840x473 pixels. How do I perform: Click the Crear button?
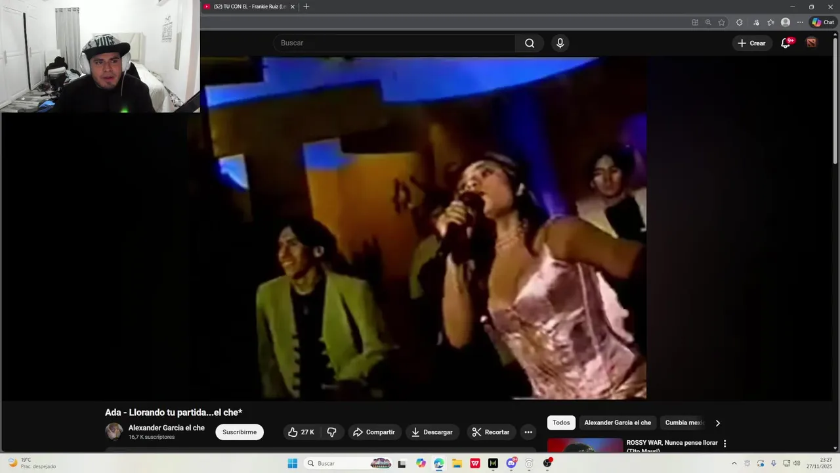[x=751, y=43]
